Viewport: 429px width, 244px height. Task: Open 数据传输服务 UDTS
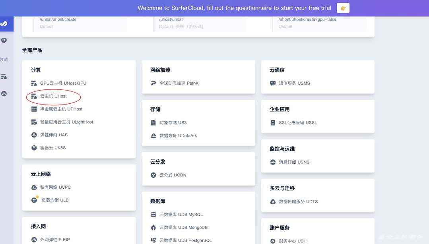[298, 201]
